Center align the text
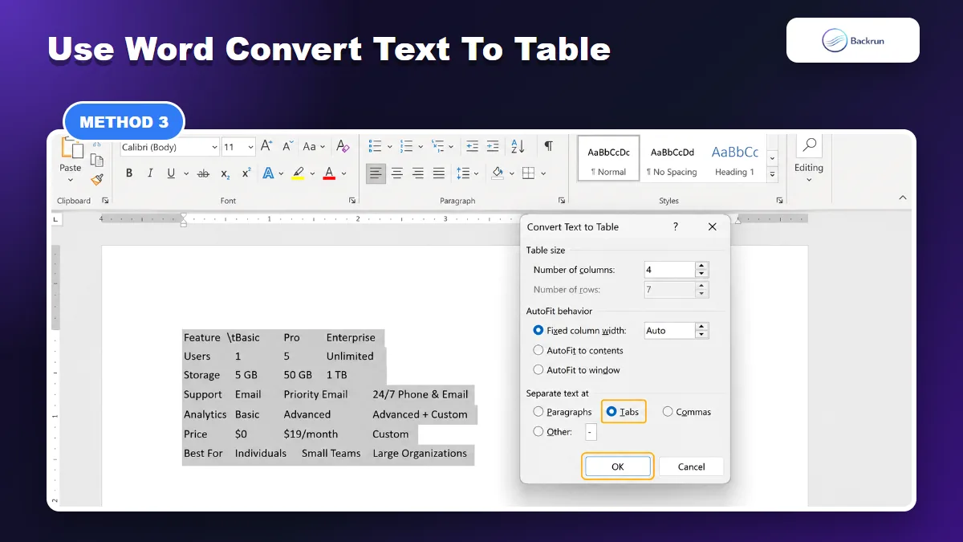 [x=396, y=173]
